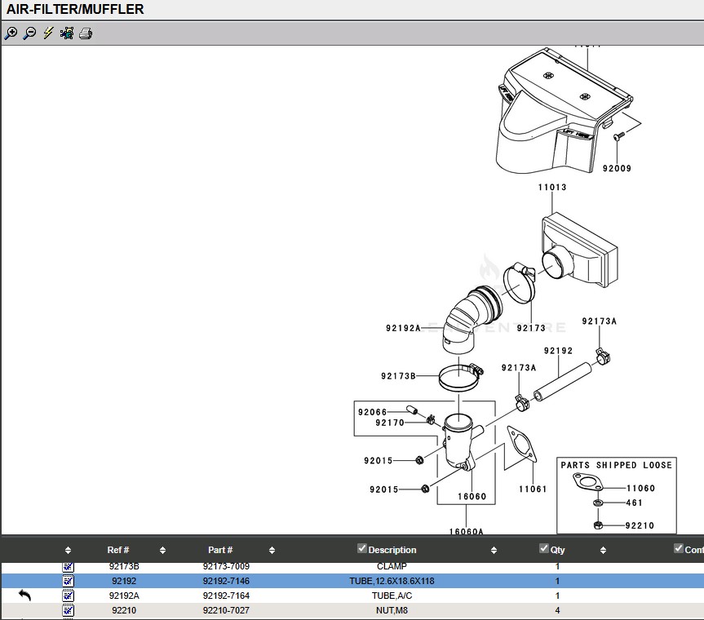This screenshot has height=620, width=704.
Task: Open the note icon for ref 92192A
Action: (x=69, y=596)
